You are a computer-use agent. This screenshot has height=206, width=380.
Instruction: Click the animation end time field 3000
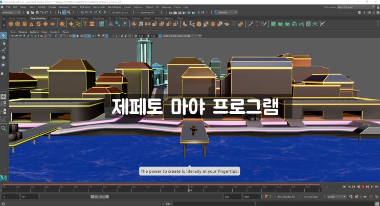[252, 197]
